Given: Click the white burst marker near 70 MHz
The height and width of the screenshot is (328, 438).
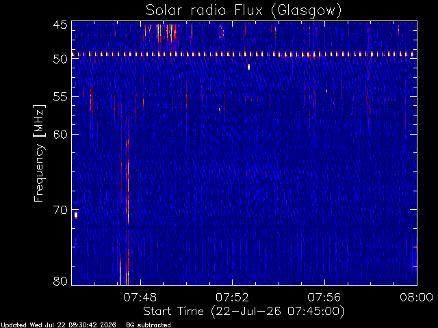Looking at the screenshot, I should pos(76,215).
